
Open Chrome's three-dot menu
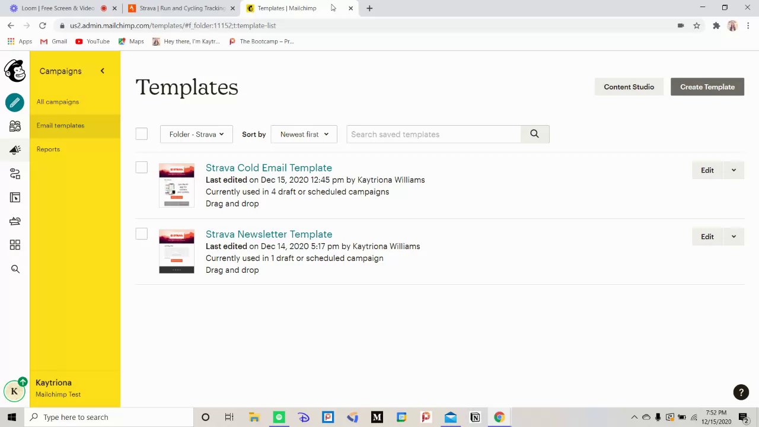[x=748, y=26]
